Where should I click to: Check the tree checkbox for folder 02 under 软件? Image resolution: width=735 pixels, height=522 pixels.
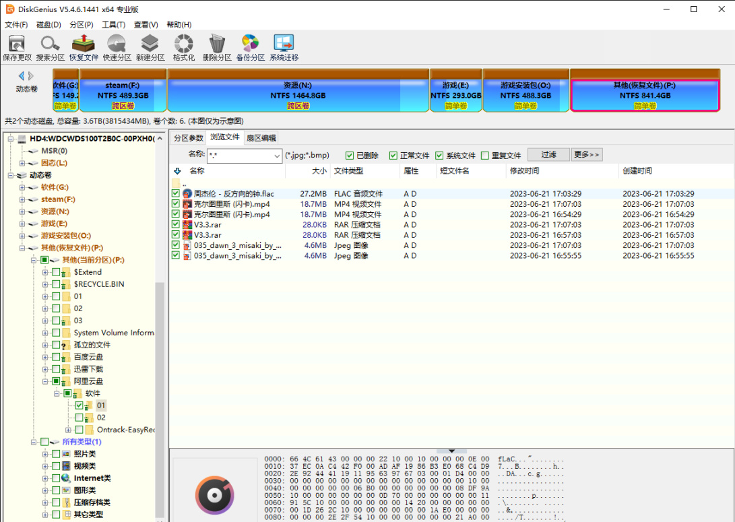79,418
